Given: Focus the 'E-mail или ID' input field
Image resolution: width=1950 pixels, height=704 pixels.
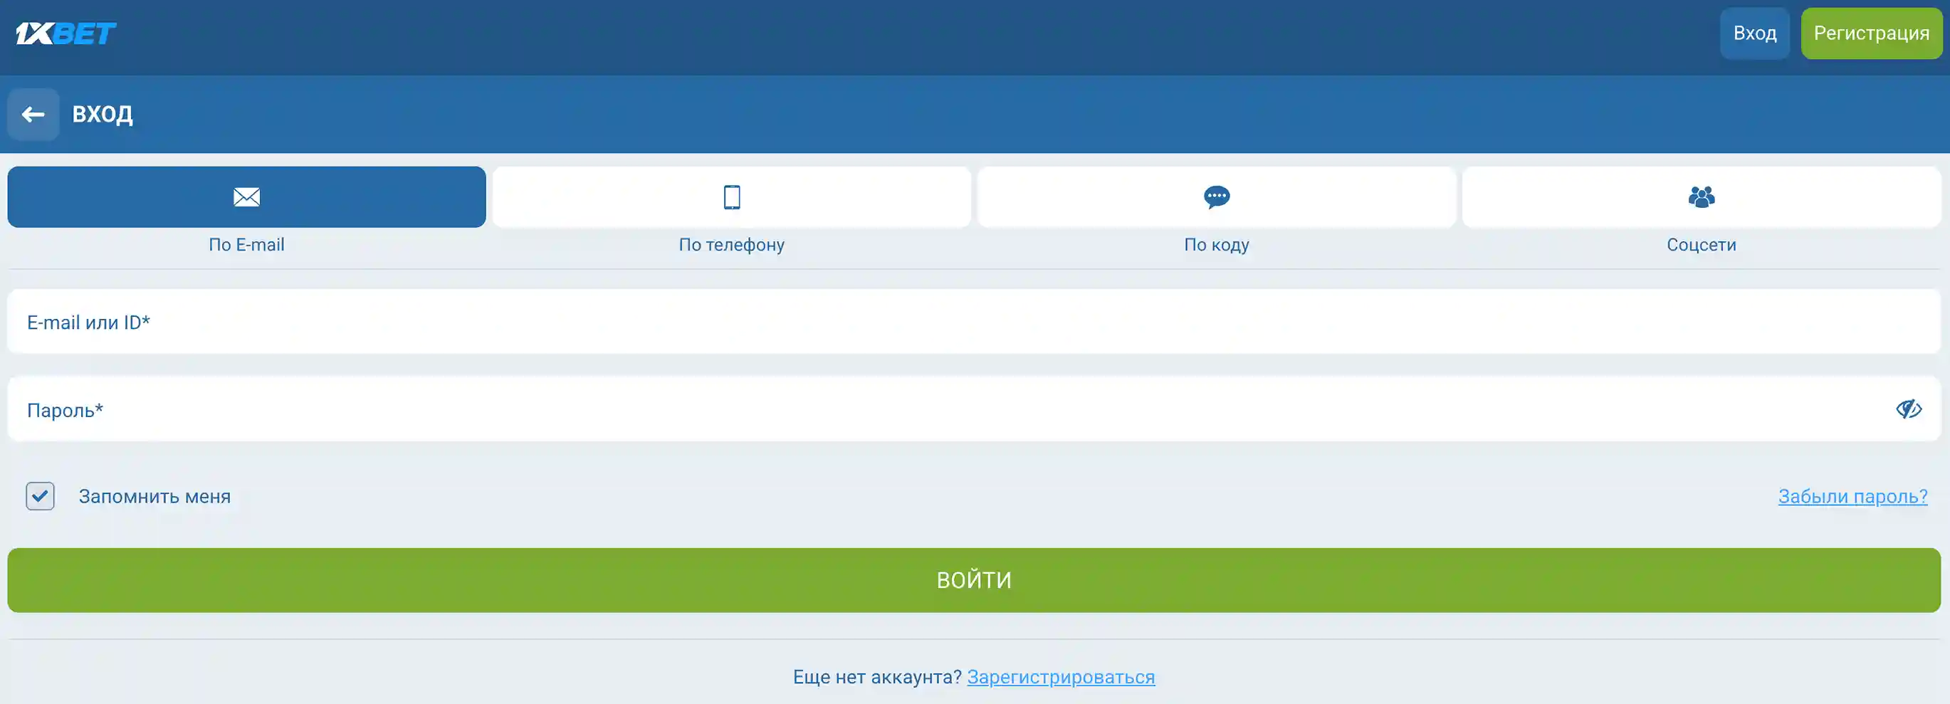Looking at the screenshot, I should tap(974, 322).
